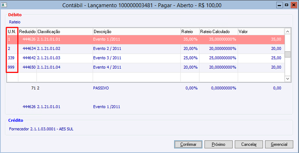This screenshot has height=153, width=299.
Task: Sort by U.N. column header
Action: tap(12, 32)
